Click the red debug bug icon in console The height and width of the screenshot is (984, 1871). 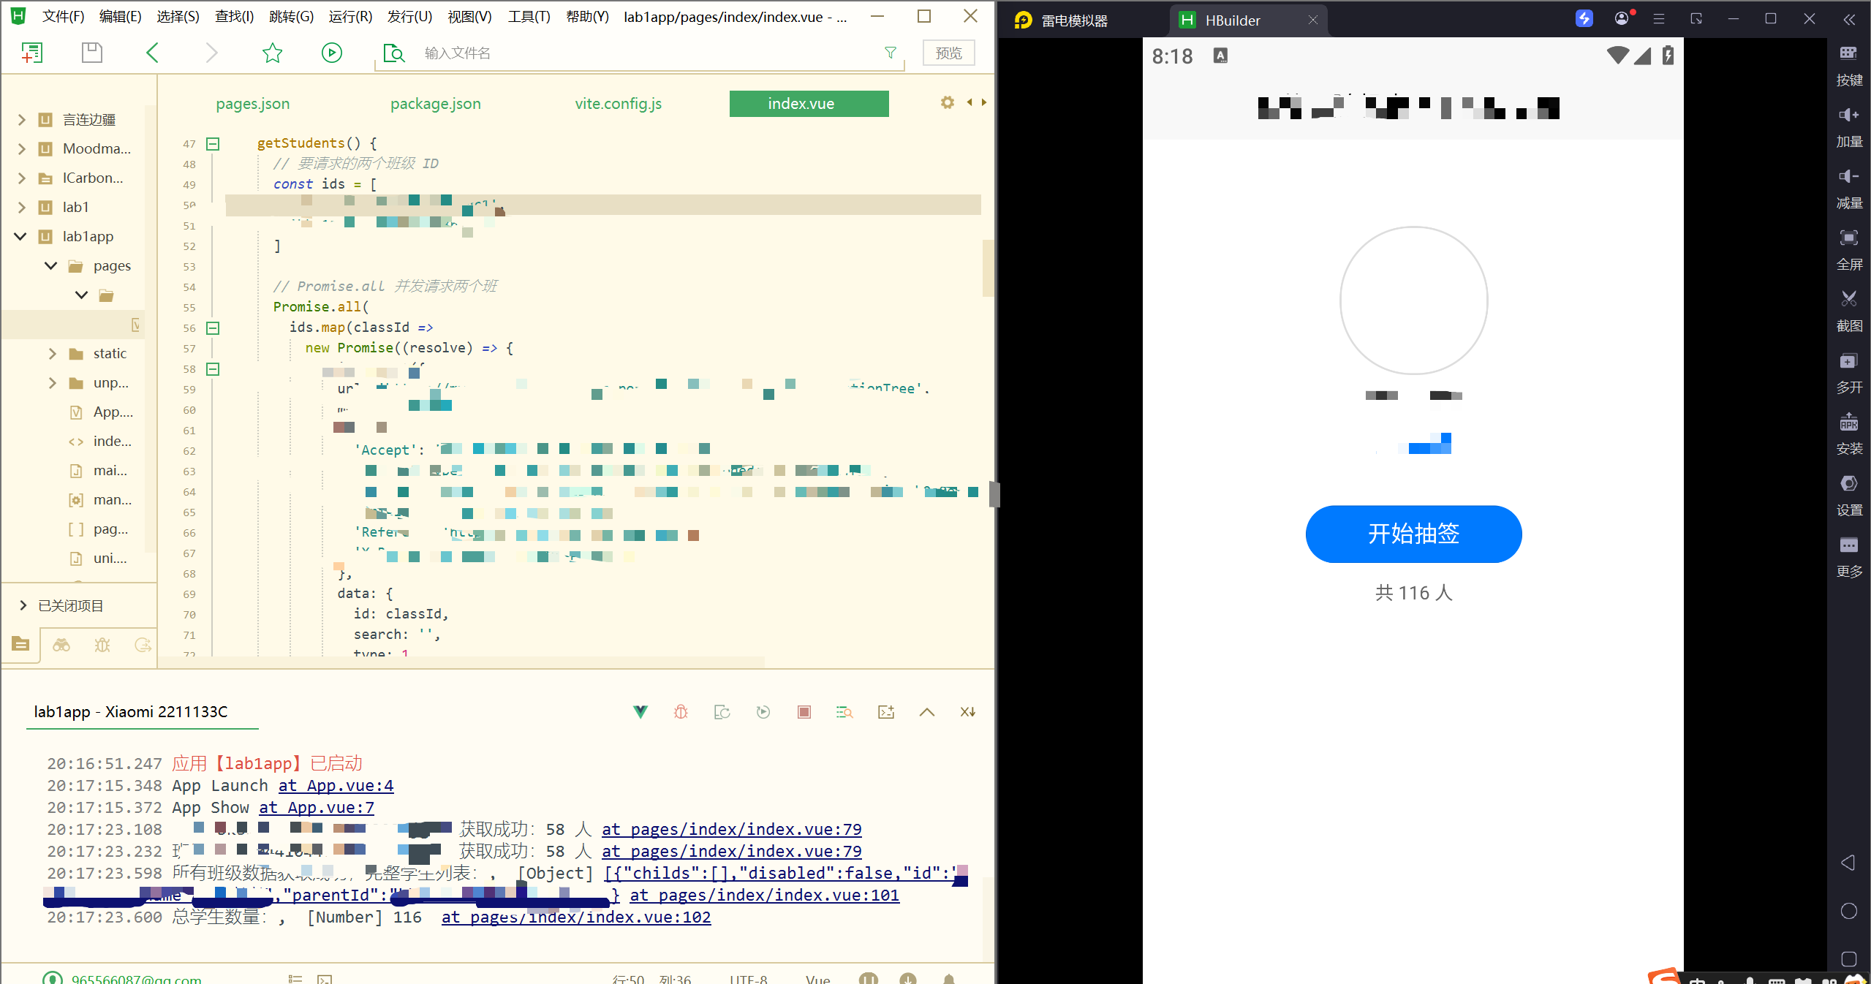681,712
